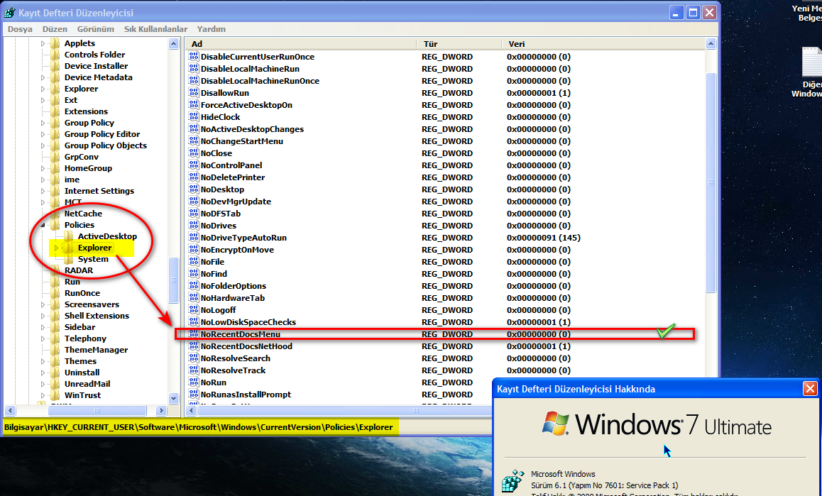Click the ThemeManager folder icon
The height and width of the screenshot is (496, 822).
point(55,350)
